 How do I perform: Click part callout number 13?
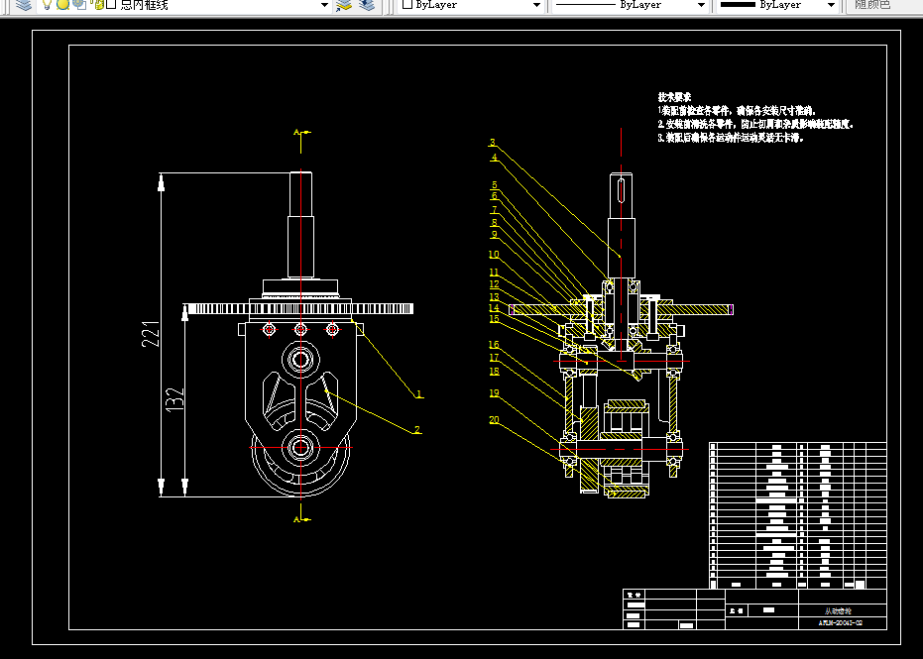pos(494,296)
